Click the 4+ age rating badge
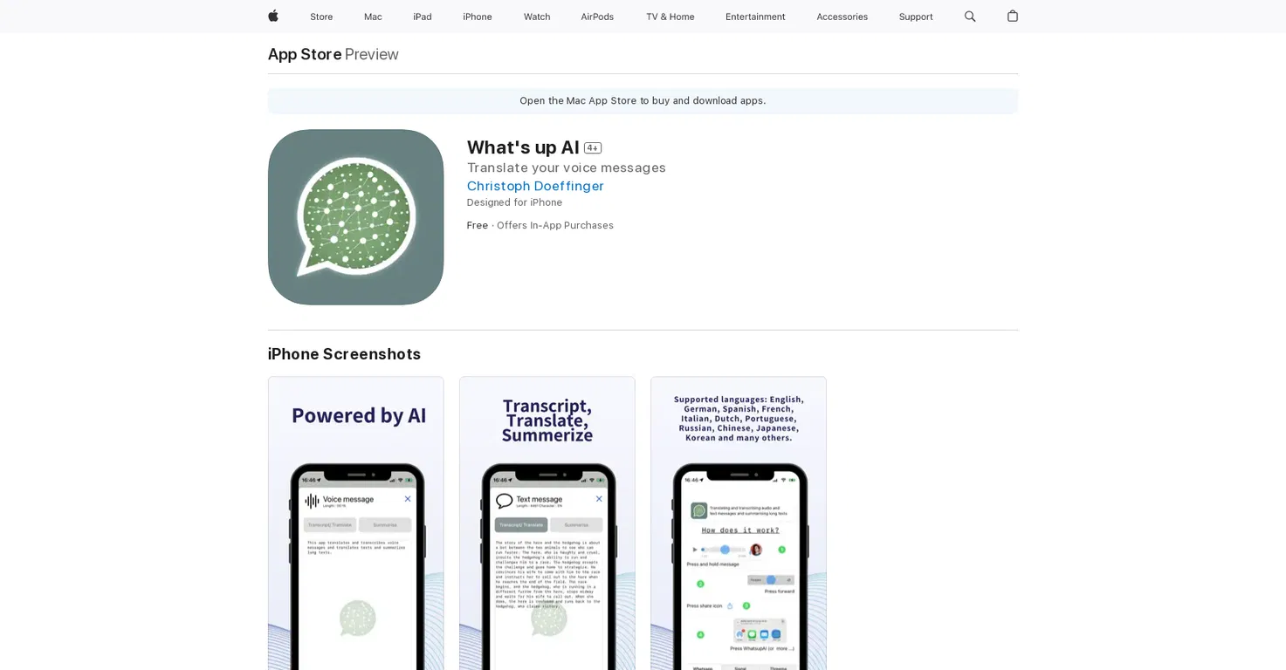Viewport: 1286px width, 670px height. point(593,148)
